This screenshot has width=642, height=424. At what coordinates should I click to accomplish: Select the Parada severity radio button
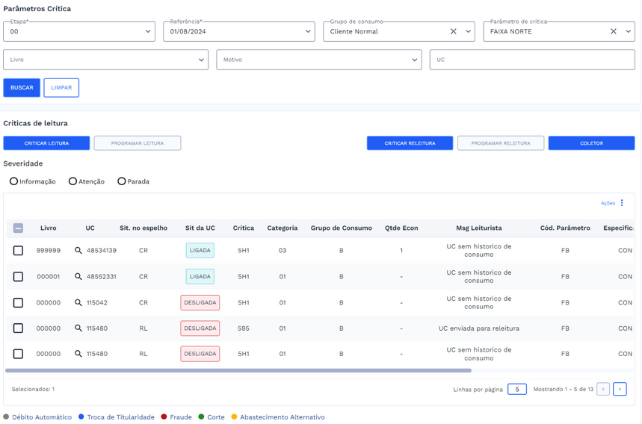(x=121, y=181)
